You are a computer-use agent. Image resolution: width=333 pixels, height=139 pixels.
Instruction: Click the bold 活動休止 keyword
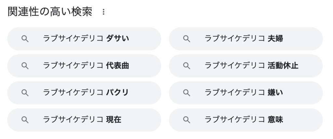tap(283, 66)
